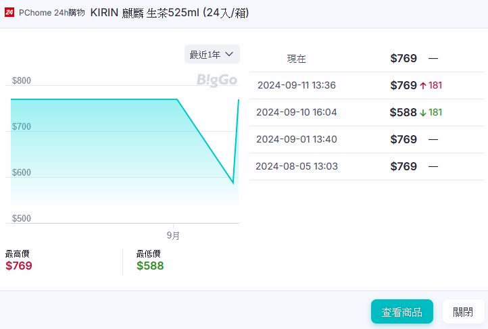This screenshot has height=329, width=488.
Task: Select the 2024-09-11 13:36 price row
Action: pos(366,86)
